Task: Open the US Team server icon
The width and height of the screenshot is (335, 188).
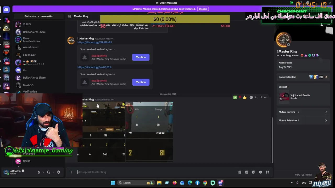Action: (6, 78)
